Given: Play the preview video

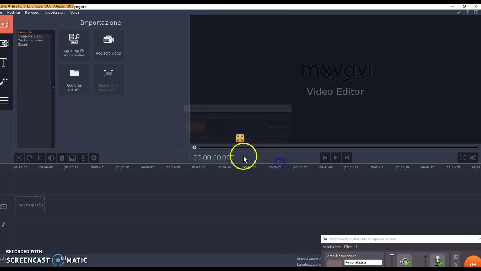Looking at the screenshot, I should (x=336, y=158).
